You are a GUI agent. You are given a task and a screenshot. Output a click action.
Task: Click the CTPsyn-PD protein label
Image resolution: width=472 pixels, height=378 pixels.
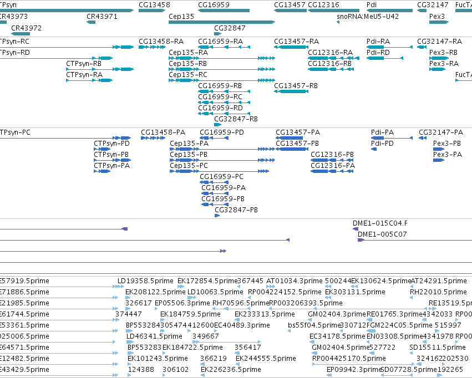click(111, 144)
